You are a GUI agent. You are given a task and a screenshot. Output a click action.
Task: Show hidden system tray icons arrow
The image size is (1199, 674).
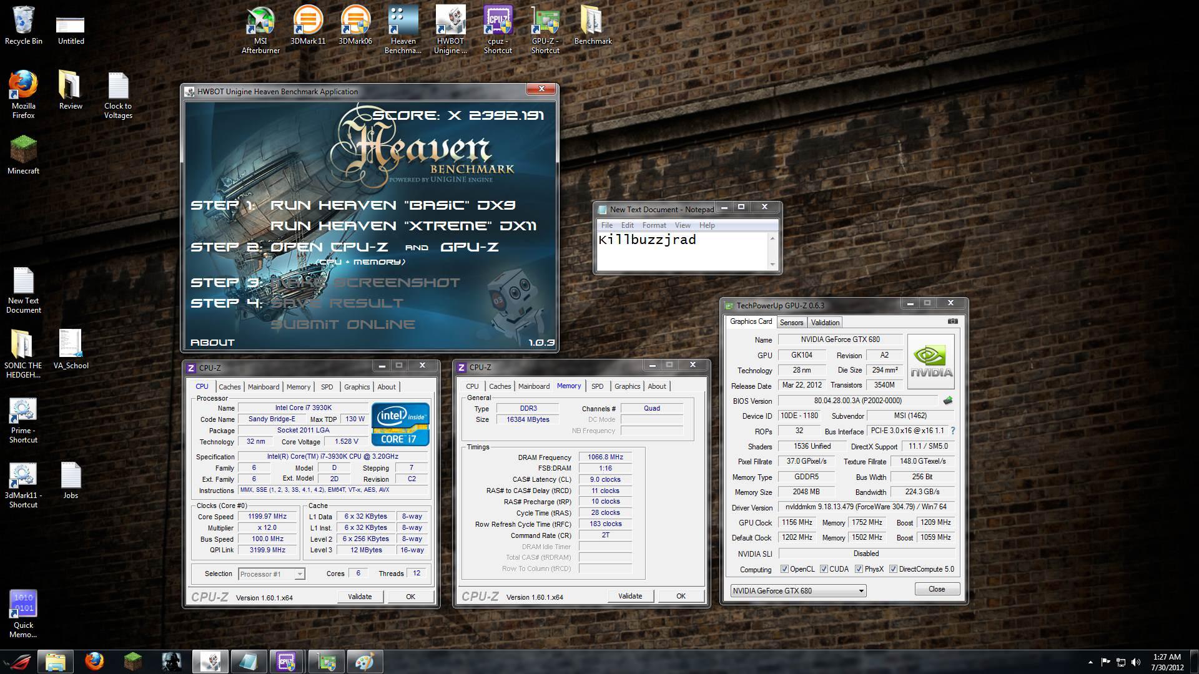point(1090,662)
